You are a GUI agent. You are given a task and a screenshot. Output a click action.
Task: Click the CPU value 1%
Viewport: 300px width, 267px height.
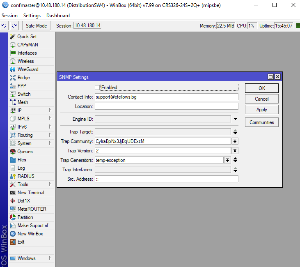tap(252, 25)
